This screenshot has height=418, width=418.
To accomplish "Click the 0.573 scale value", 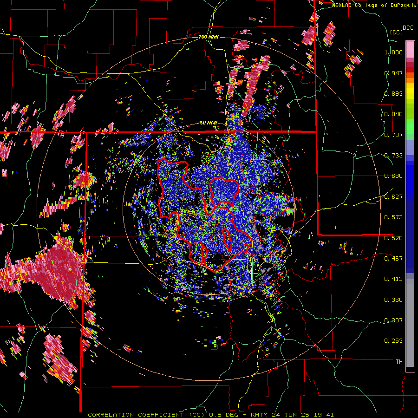I will (393, 217).
